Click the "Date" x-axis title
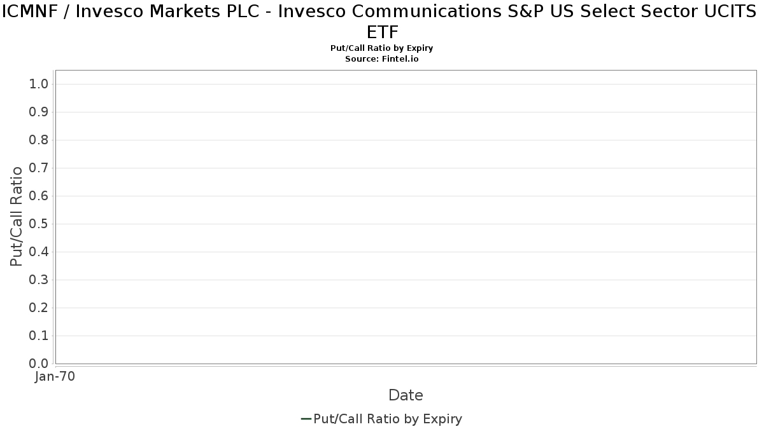 406,395
